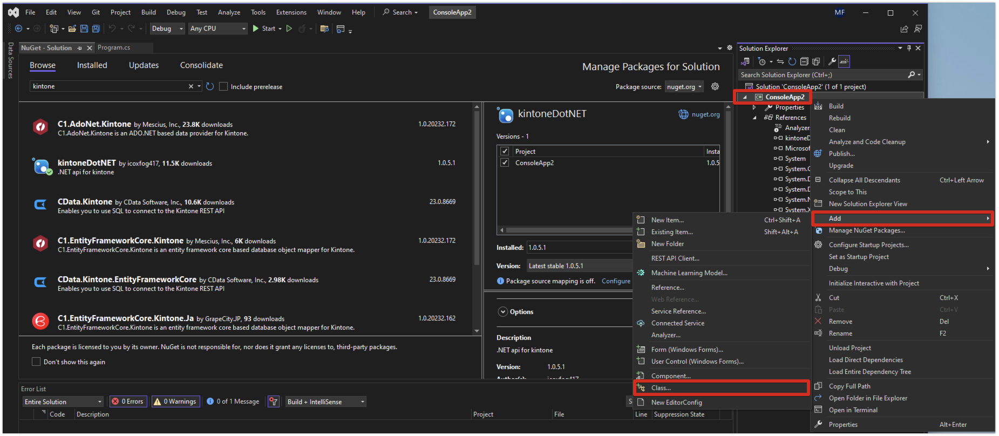Switch to the Installed tab
The height and width of the screenshot is (436, 999).
tap(92, 65)
